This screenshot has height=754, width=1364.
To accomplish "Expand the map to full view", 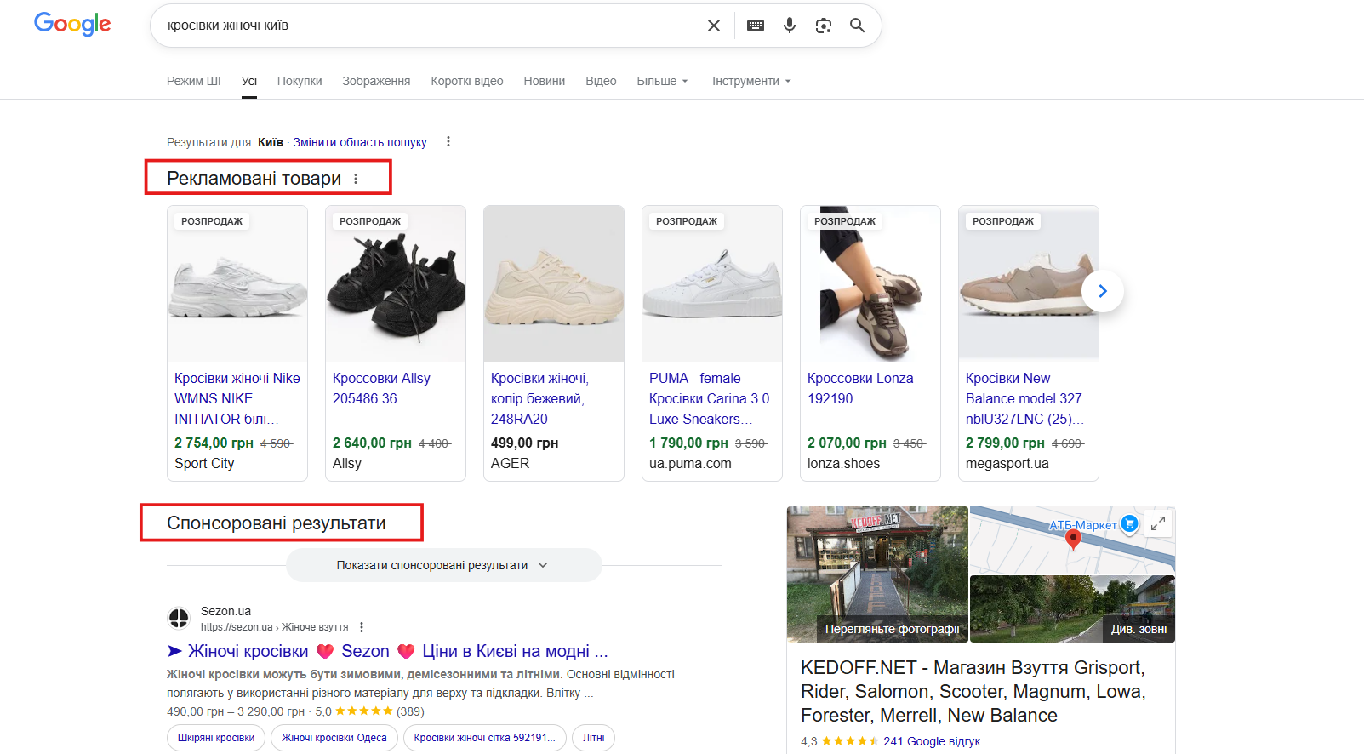I will point(1157,524).
